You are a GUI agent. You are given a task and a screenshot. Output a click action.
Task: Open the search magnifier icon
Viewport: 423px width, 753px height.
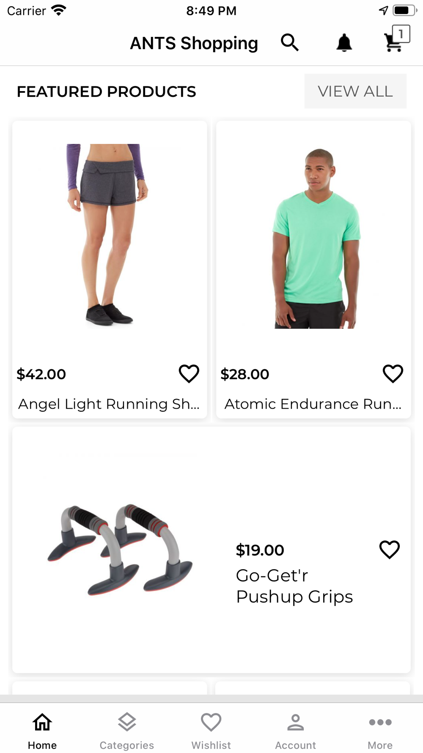pos(290,42)
